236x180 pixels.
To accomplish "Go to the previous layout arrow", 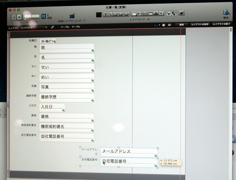I will coord(14,17).
